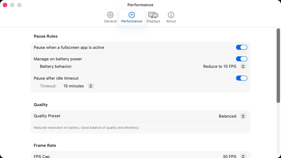Click the 'Performance' window title
The image size is (281, 158).
(140, 5)
